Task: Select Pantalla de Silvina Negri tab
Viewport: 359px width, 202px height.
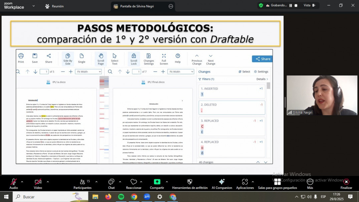Action: 137,6
